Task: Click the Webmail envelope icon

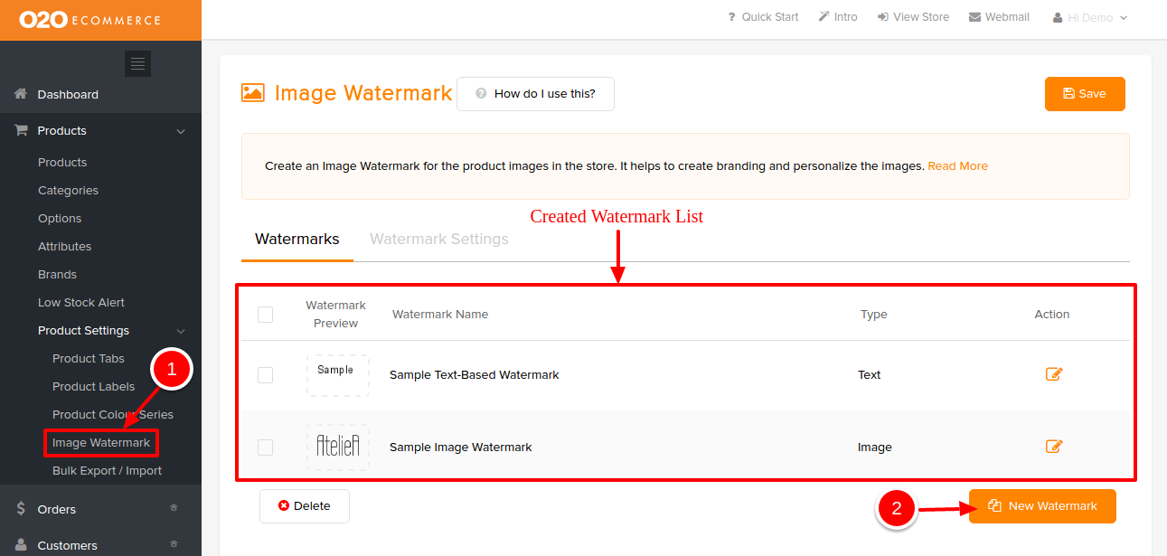Action: coord(974,16)
